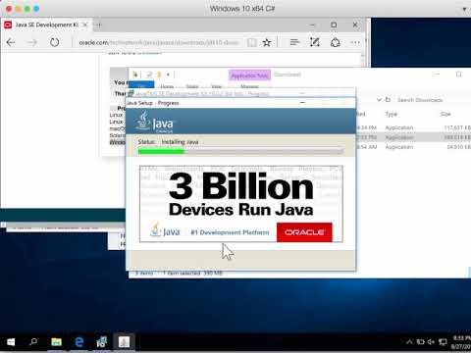Open Edge more actions ellipsis
Image resolution: width=471 pixels, height=353 pixels.
tap(355, 42)
